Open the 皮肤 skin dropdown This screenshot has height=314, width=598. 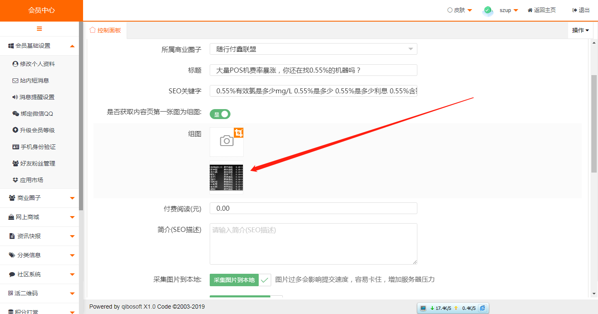(x=460, y=10)
